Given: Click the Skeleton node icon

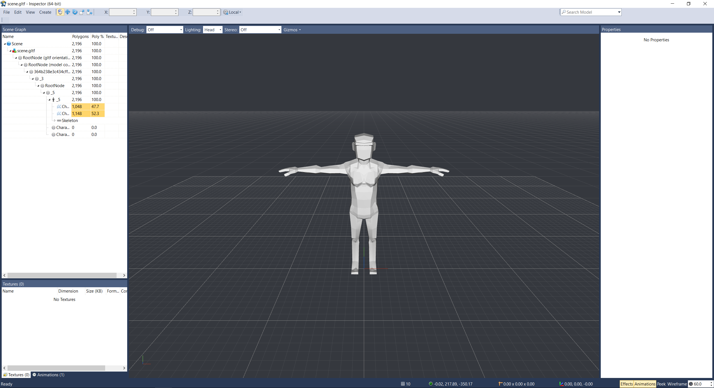Looking at the screenshot, I should (59, 121).
